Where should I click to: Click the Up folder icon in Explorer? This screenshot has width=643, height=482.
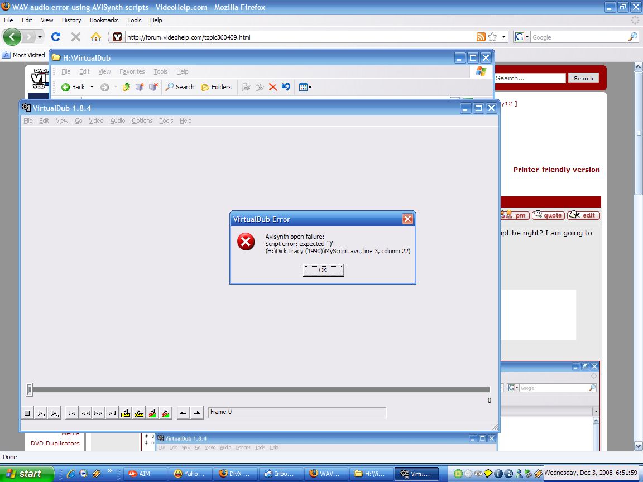point(126,87)
